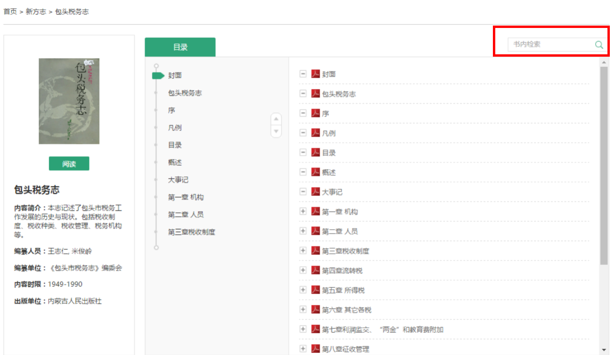Click the scrollbar down arrow of tree panel
The height and width of the screenshot is (355, 611).
604,350
